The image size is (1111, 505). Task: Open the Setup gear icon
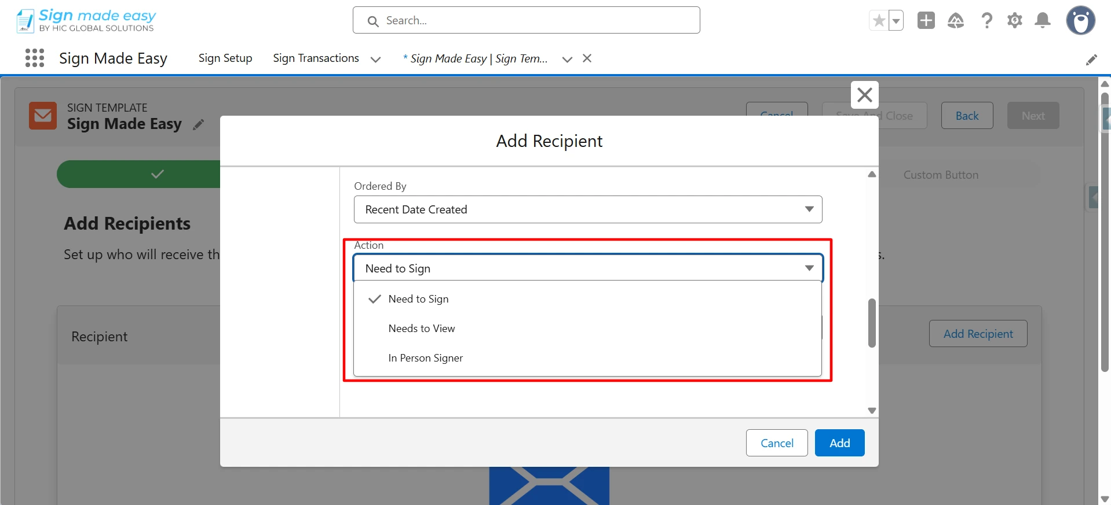point(1015,21)
